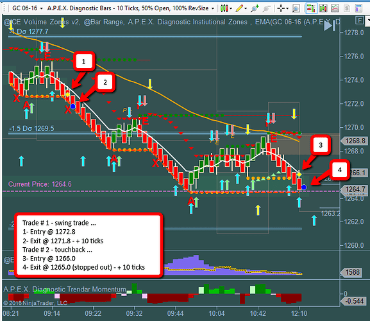Viewport: 370px width, 321px height.
Task: Open the Strategies dollar icon
Action: [347, 8]
